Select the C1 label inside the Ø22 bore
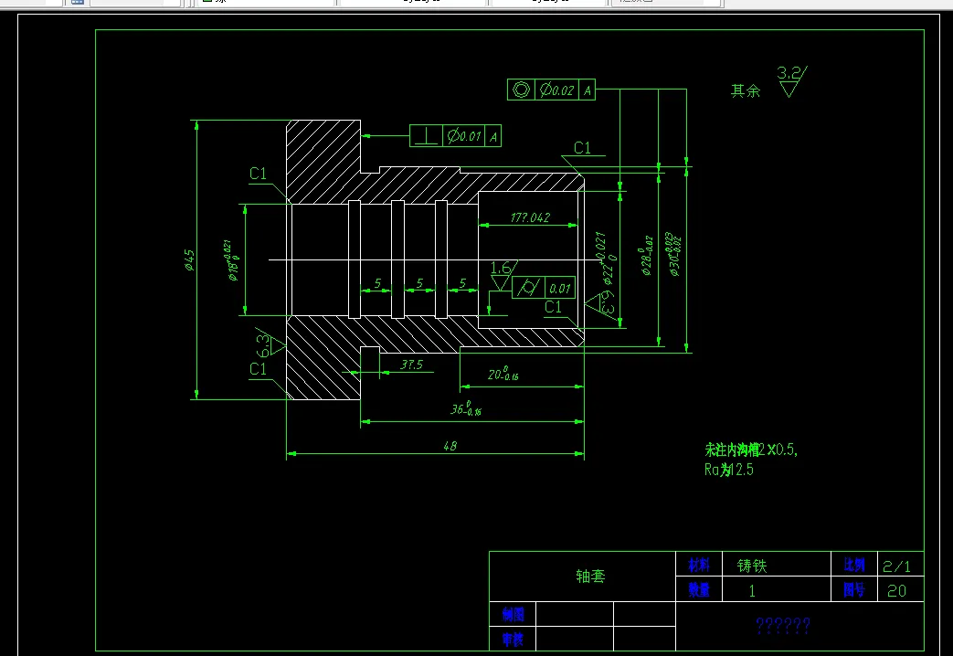The height and width of the screenshot is (656, 953). coord(553,307)
